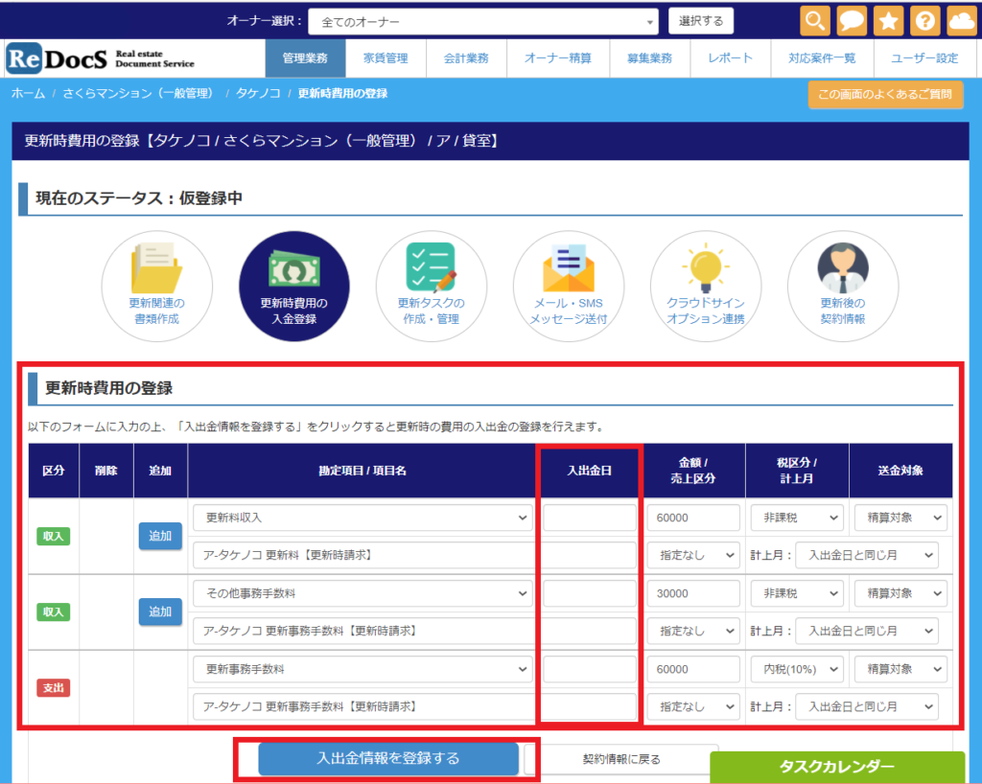982x784 pixels.
Task: Open 計上月 dropdown in 支出 row
Action: 867,706
